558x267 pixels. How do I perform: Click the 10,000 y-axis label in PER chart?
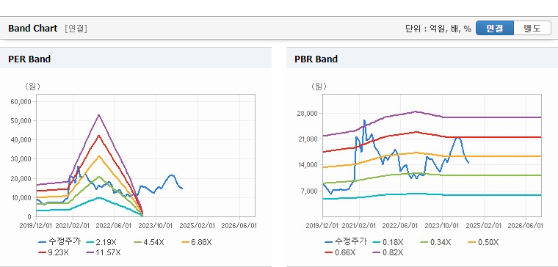pos(22,197)
